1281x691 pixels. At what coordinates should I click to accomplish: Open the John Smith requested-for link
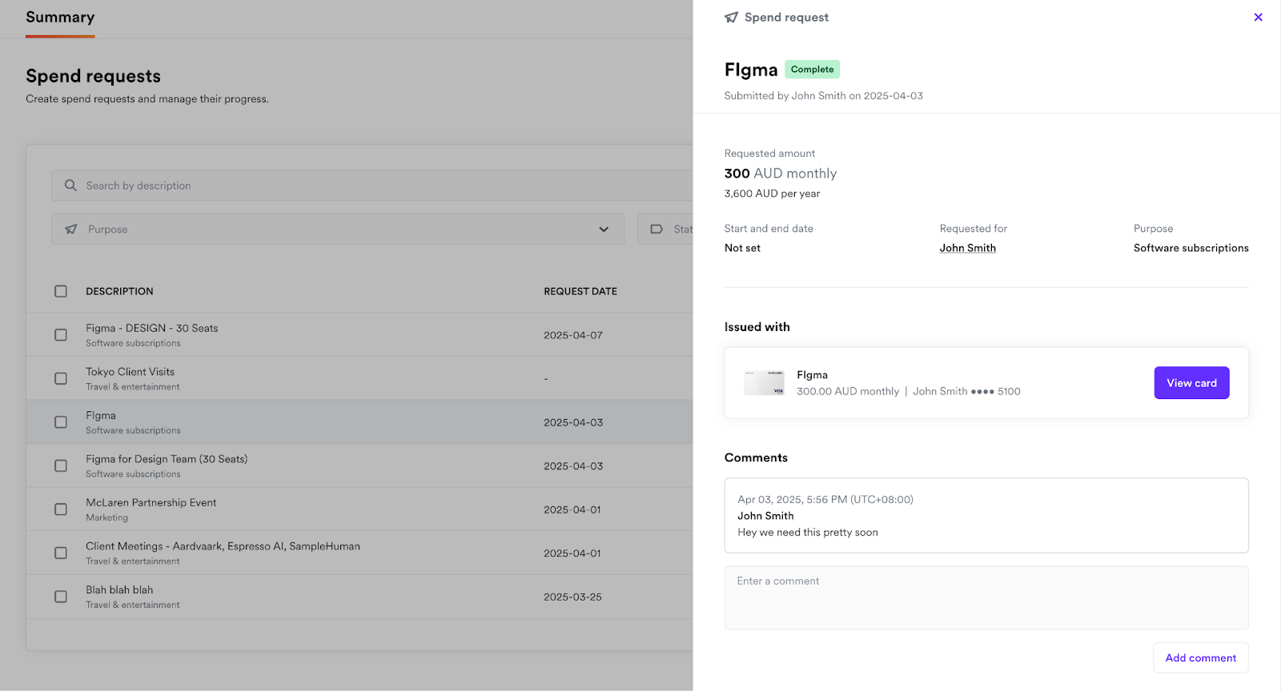click(x=967, y=248)
